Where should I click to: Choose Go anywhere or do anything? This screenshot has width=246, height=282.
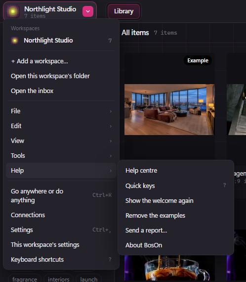[x=61, y=196]
